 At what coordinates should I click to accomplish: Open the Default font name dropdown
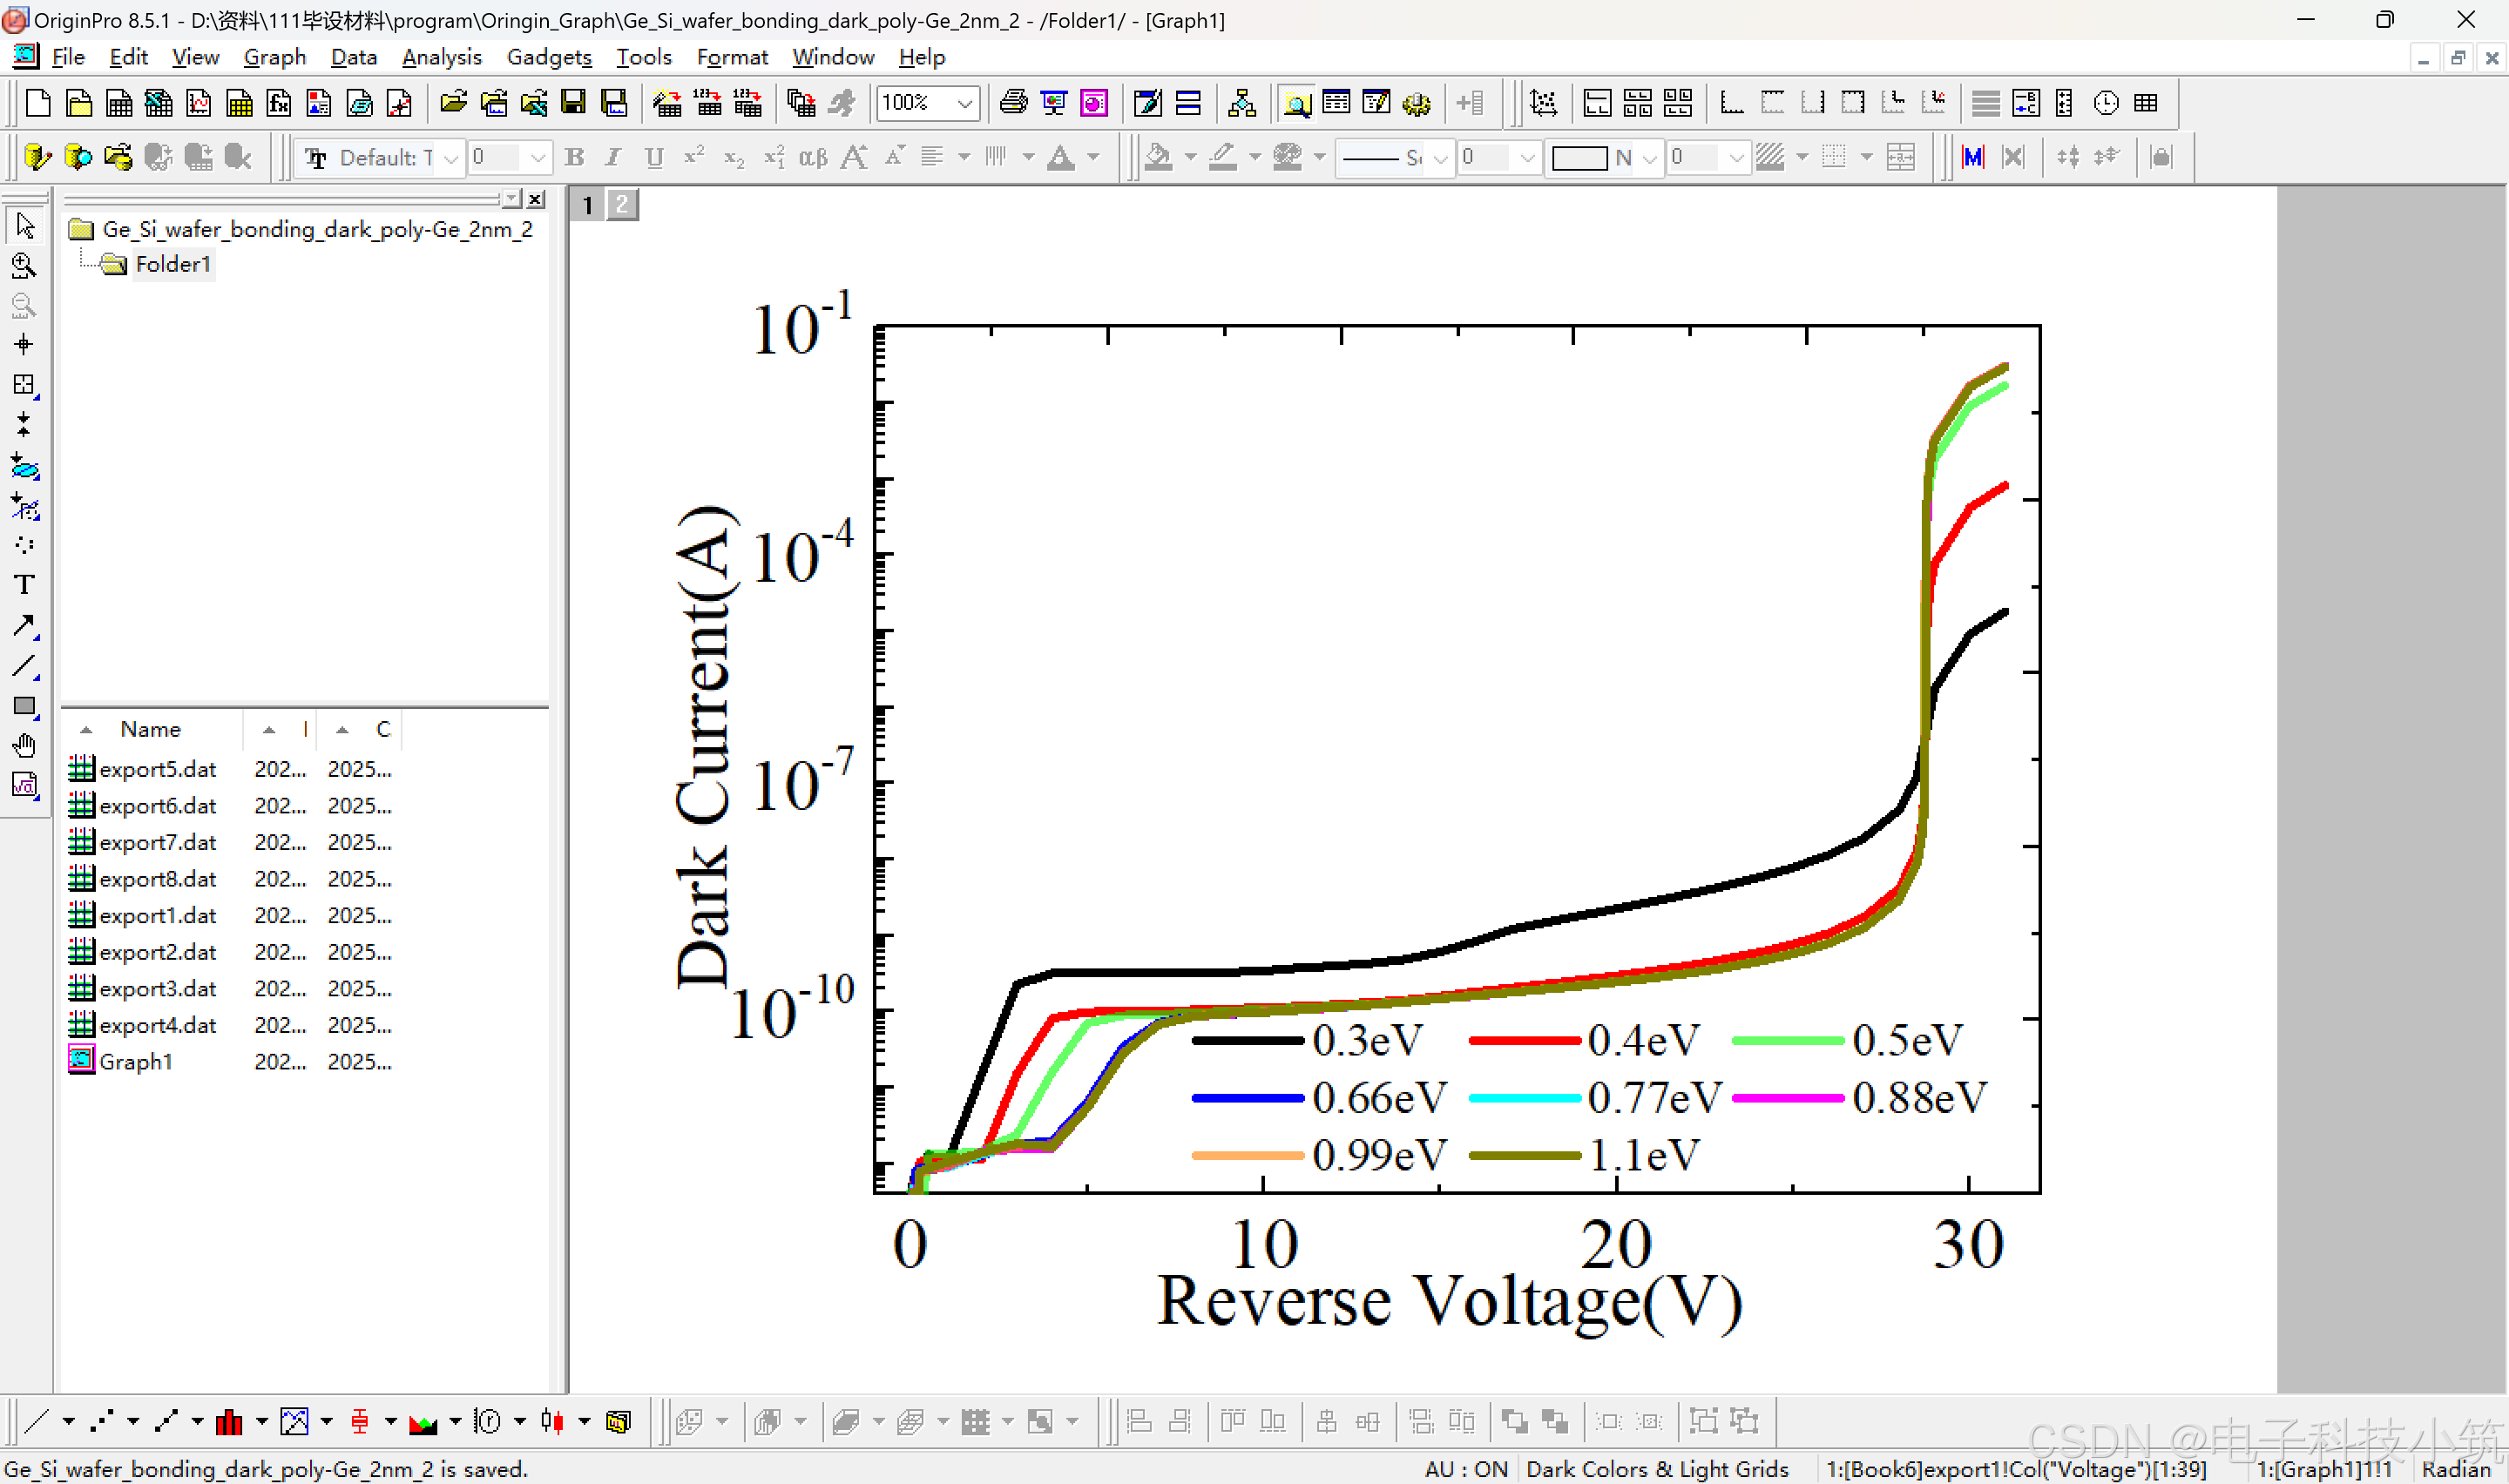[451, 158]
